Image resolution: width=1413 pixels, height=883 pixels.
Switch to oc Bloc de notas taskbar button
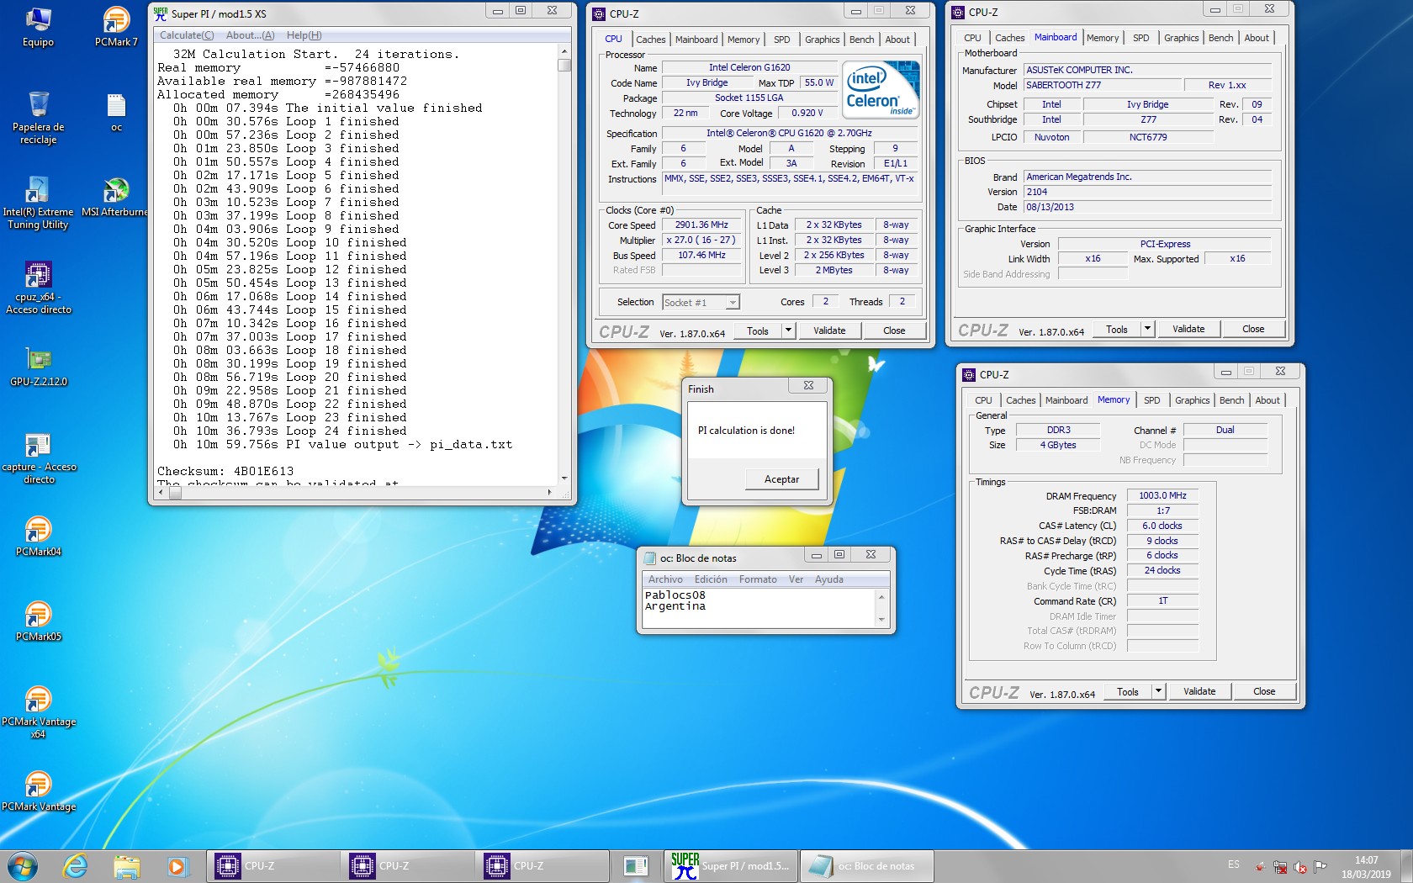pos(866,866)
